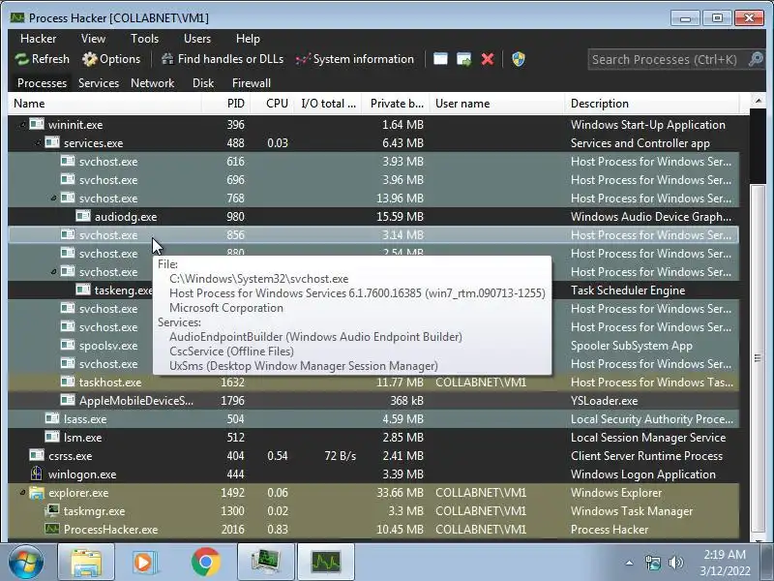Collapse svchost.exe node above taskeng.exe

tap(54, 272)
